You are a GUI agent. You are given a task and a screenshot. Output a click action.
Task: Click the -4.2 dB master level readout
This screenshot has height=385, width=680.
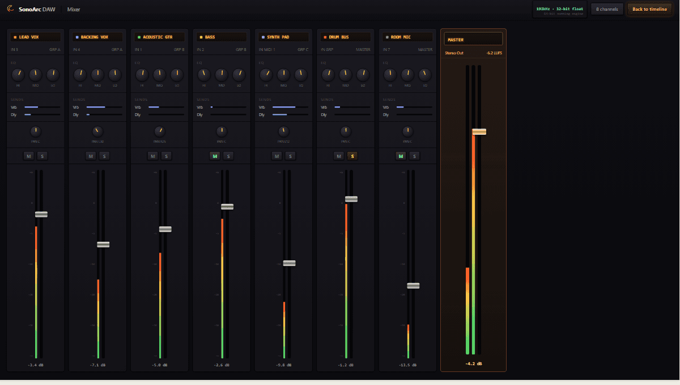coord(474,363)
